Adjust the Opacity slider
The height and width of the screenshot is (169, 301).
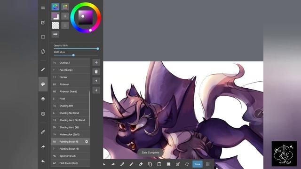point(76,49)
